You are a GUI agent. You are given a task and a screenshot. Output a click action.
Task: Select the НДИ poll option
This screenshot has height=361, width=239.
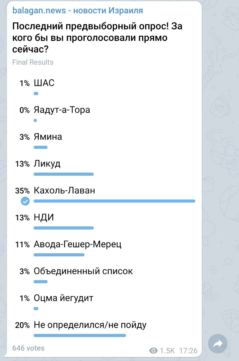pyautogui.click(x=44, y=217)
